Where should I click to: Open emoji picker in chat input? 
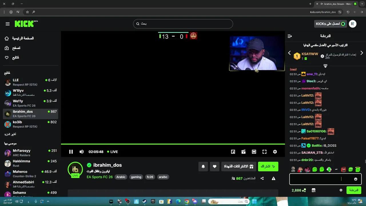(356, 179)
